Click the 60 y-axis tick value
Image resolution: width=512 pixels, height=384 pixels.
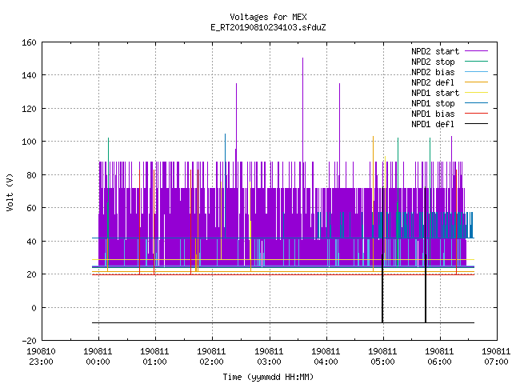pyautogui.click(x=31, y=208)
